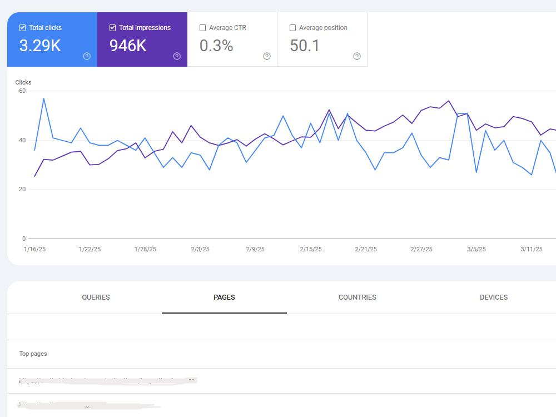Uncheck the Total clicks checkbox

[x=22, y=28]
